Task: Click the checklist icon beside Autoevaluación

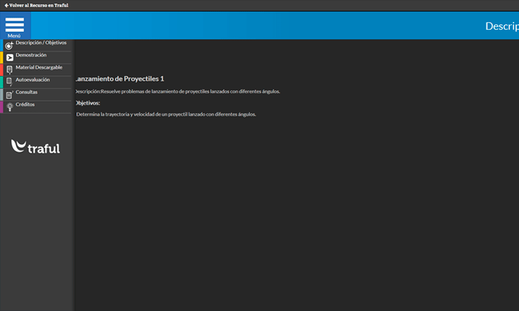Action: tap(9, 82)
